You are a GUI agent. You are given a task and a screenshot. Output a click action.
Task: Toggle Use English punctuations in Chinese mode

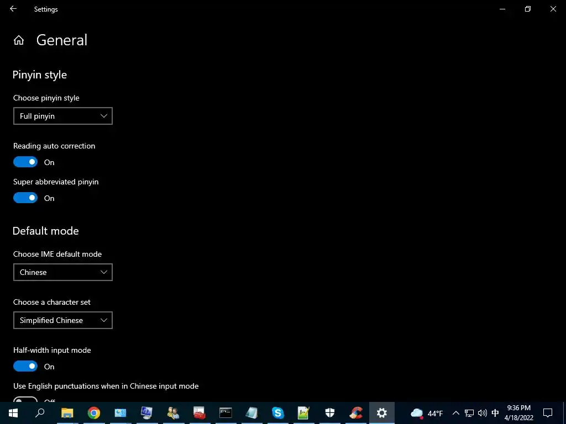click(25, 400)
